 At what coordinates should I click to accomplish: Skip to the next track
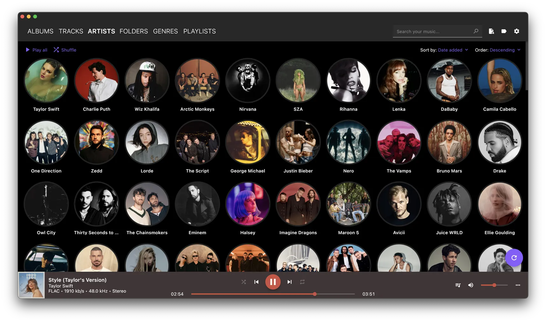[x=289, y=282]
